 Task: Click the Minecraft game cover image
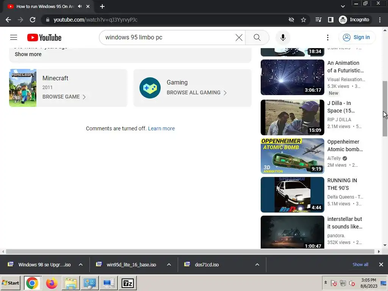[23, 88]
